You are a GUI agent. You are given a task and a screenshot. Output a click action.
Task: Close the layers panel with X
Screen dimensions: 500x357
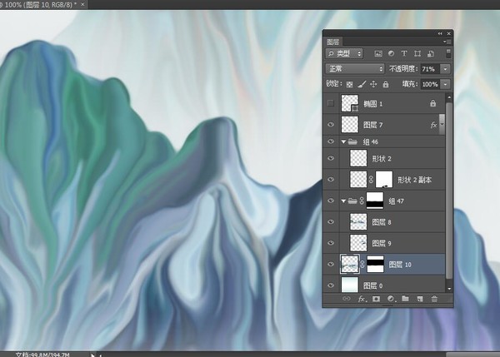click(x=449, y=33)
